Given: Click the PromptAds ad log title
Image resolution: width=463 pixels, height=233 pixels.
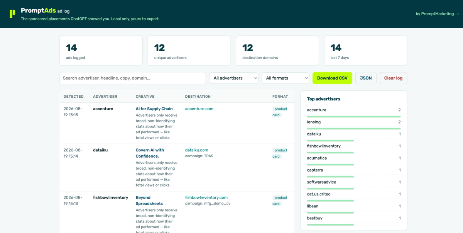Looking at the screenshot, I should tap(45, 11).
